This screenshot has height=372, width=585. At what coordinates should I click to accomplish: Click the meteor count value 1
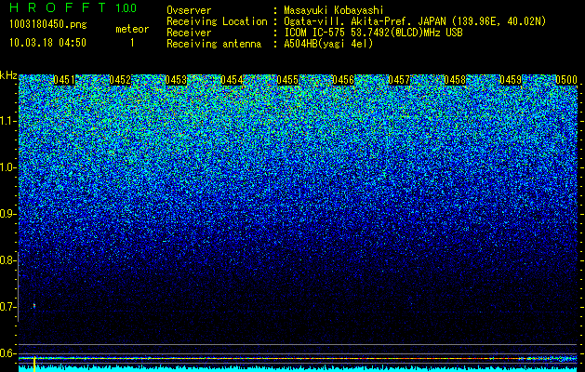coord(132,43)
